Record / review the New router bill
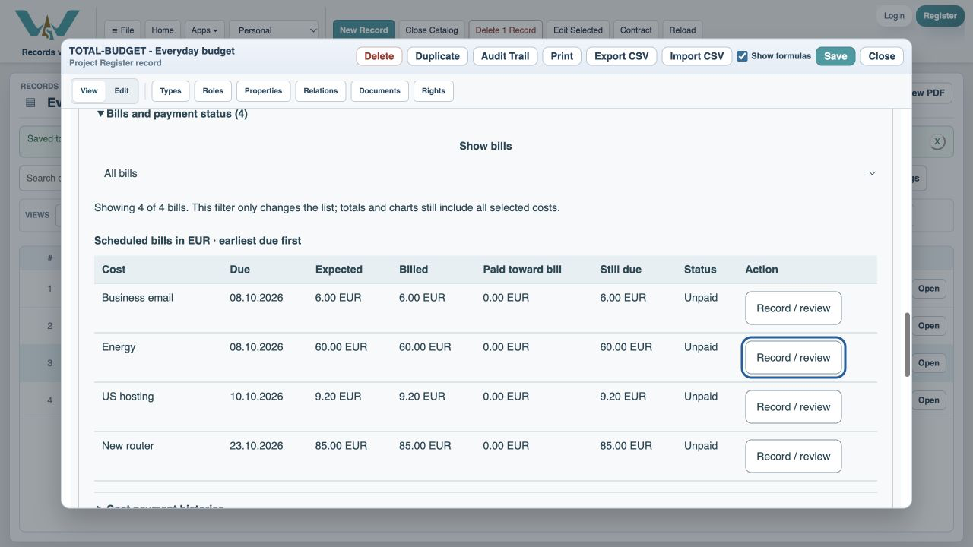 (x=794, y=457)
